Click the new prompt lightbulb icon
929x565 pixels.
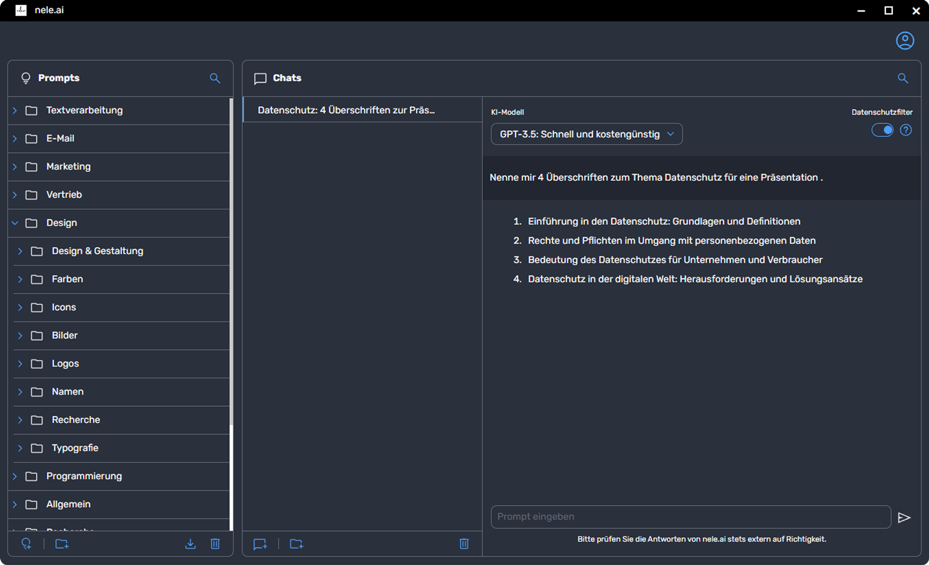point(26,544)
